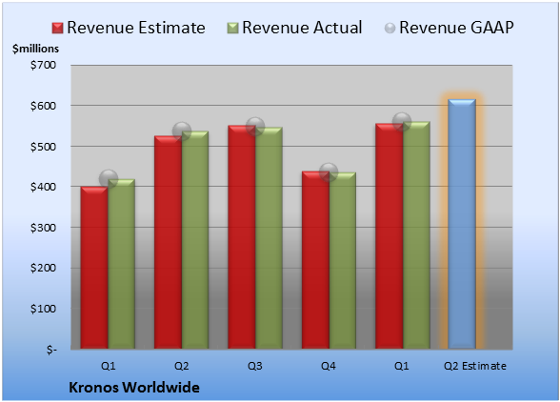Click the Q3 axis label
Screen dimensions: 560x402
click(x=255, y=366)
